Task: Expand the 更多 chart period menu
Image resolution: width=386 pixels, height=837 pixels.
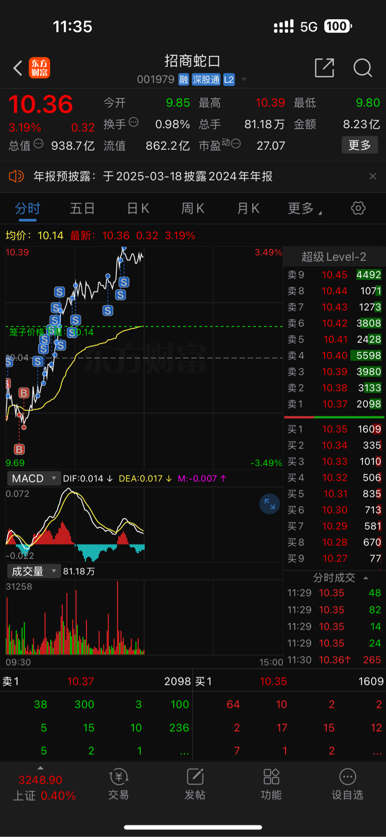Action: coord(305,209)
